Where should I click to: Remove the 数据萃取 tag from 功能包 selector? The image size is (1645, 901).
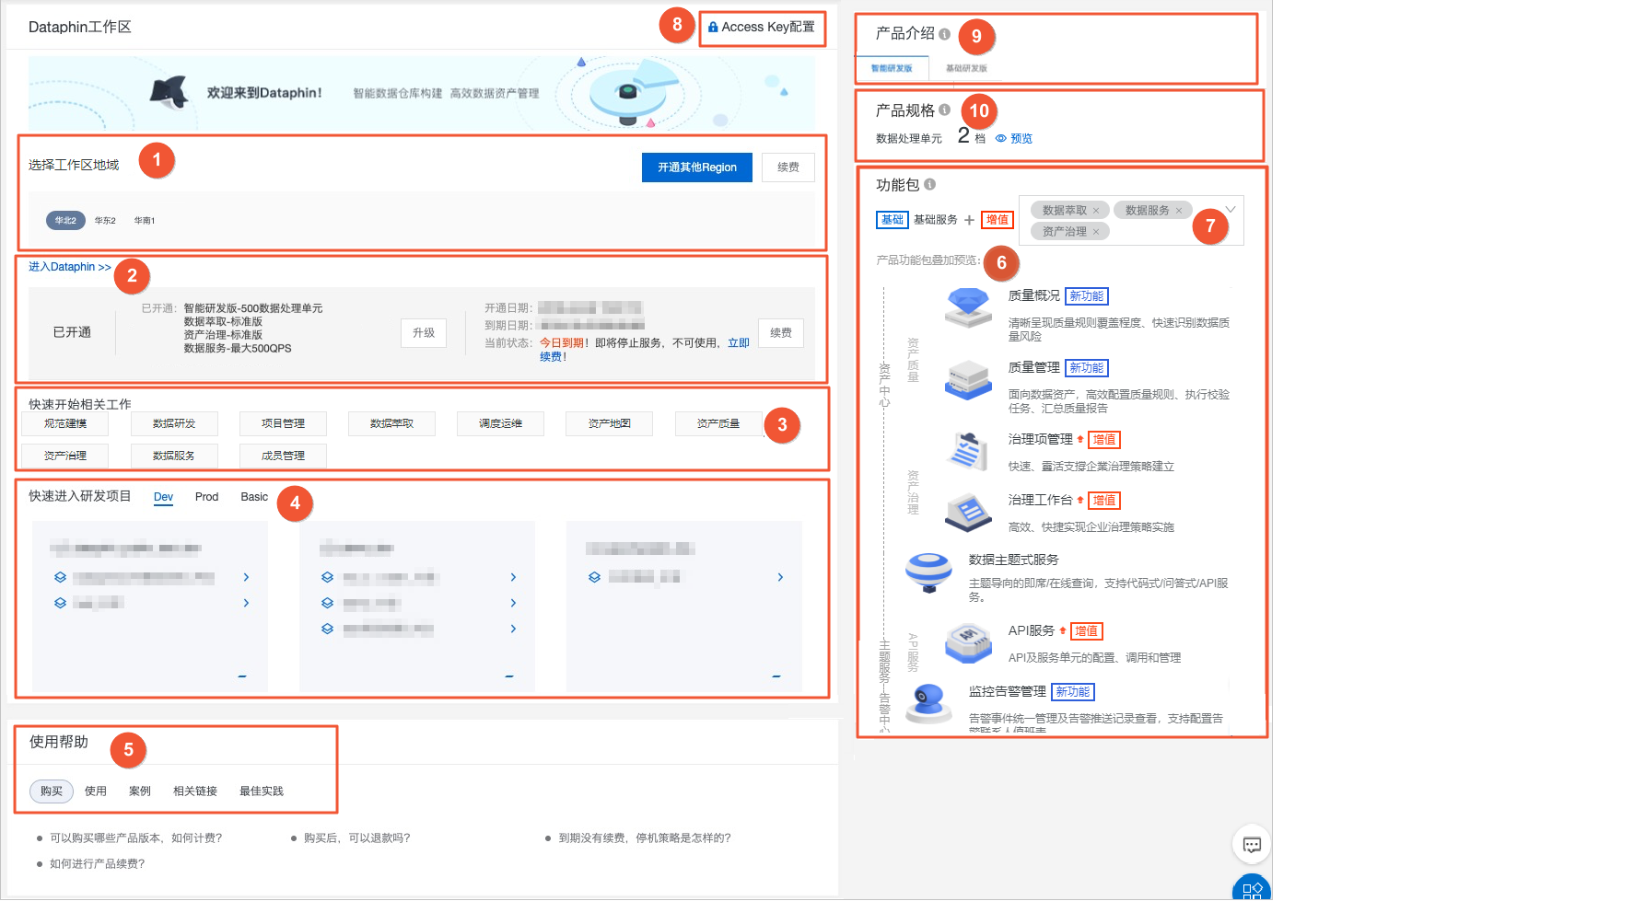[x=1096, y=211]
